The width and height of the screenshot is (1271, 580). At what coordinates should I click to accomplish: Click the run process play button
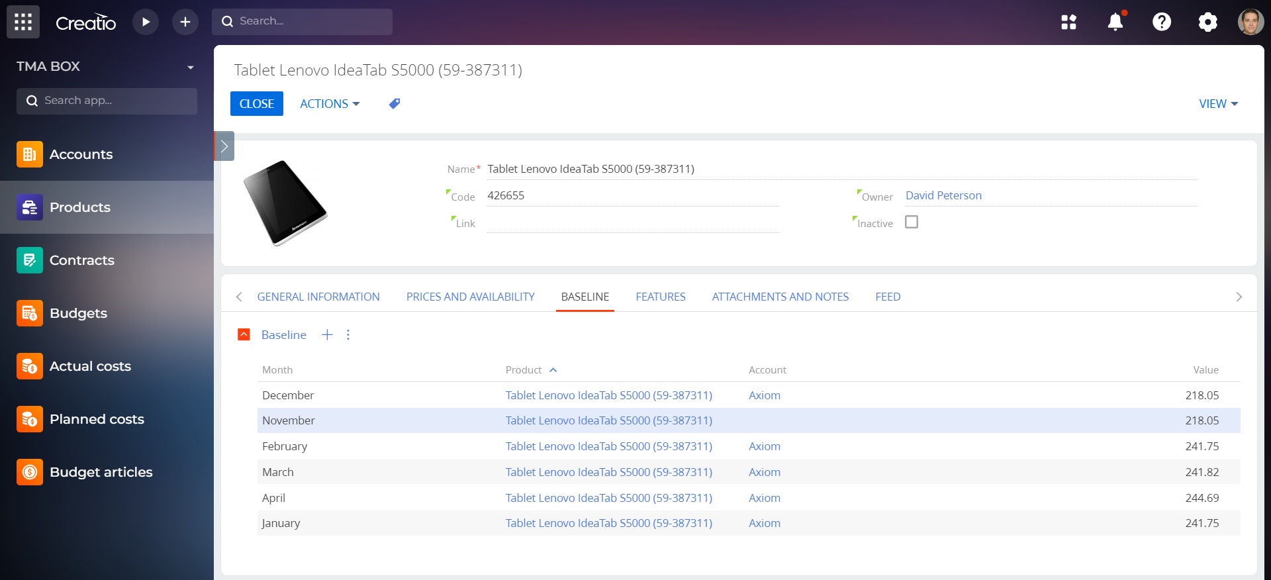point(146,22)
